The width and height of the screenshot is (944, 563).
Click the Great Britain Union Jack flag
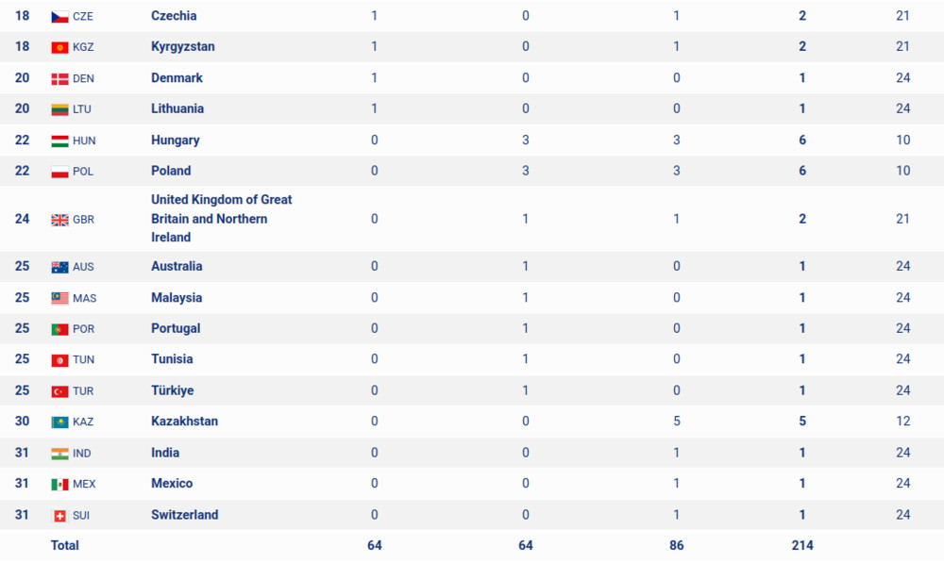[x=59, y=220]
